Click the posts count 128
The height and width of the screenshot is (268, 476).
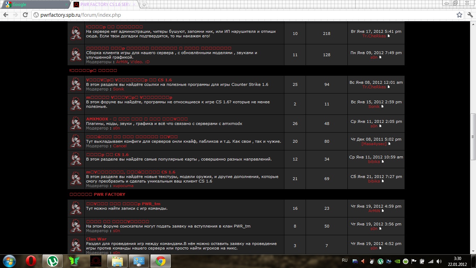click(327, 55)
